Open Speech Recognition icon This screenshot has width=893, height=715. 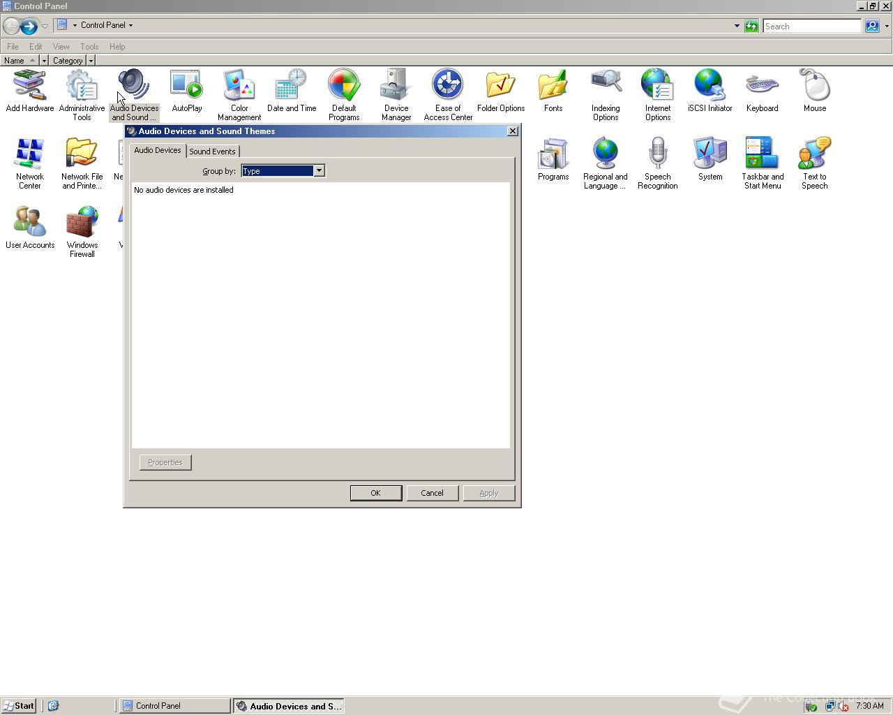[657, 163]
